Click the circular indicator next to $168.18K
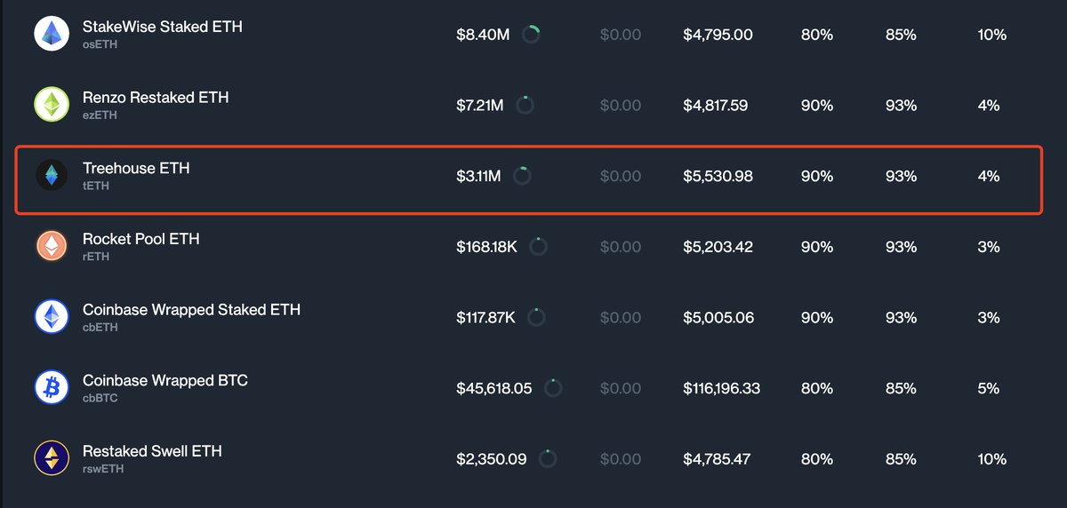 [538, 246]
